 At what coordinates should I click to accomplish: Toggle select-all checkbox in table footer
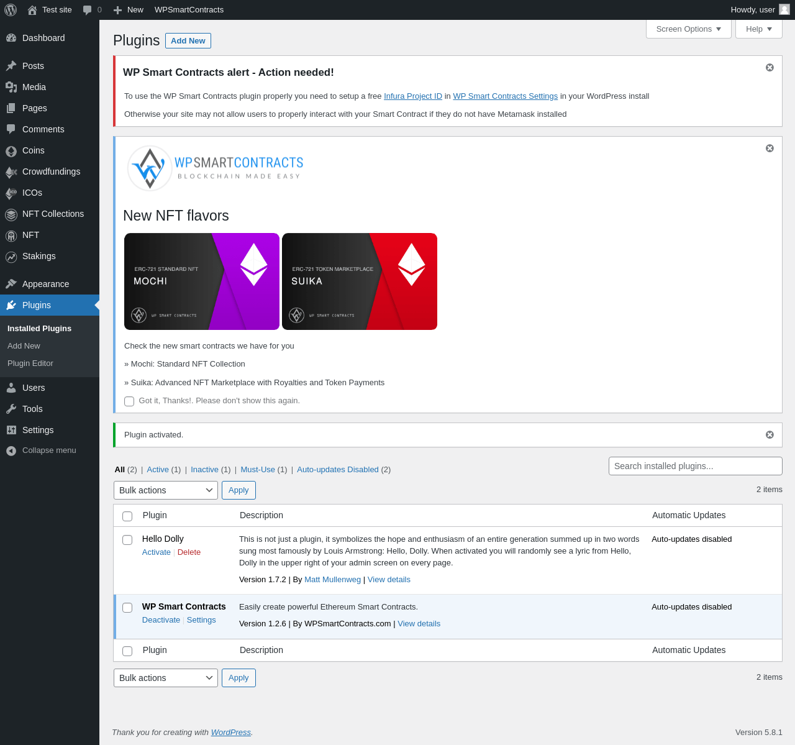tap(127, 651)
